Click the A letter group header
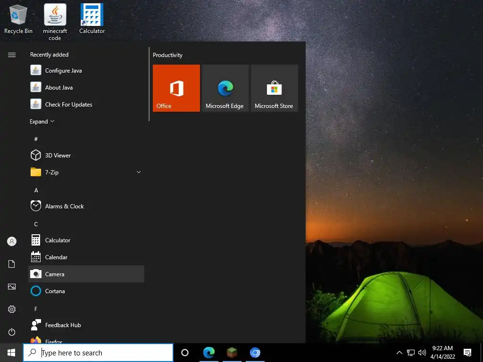This screenshot has width=483, height=362. tap(36, 190)
